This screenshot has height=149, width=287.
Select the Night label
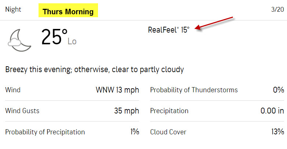tap(13, 9)
